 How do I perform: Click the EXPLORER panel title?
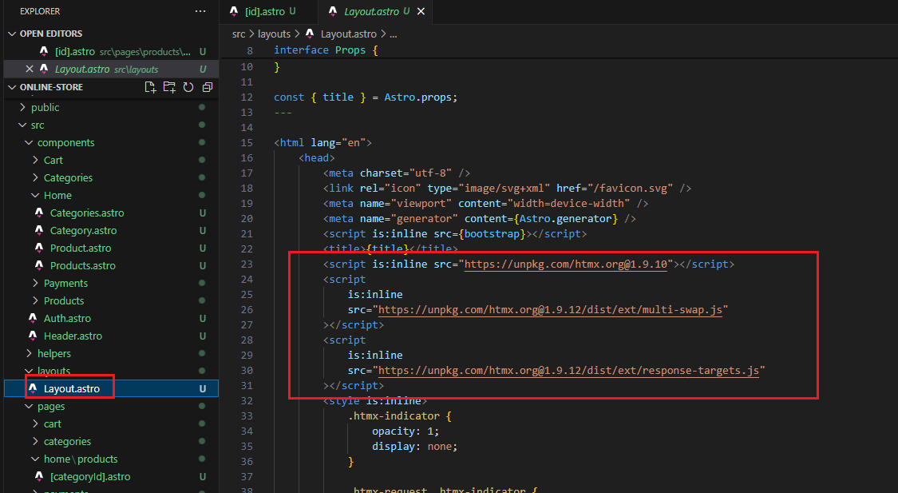40,11
